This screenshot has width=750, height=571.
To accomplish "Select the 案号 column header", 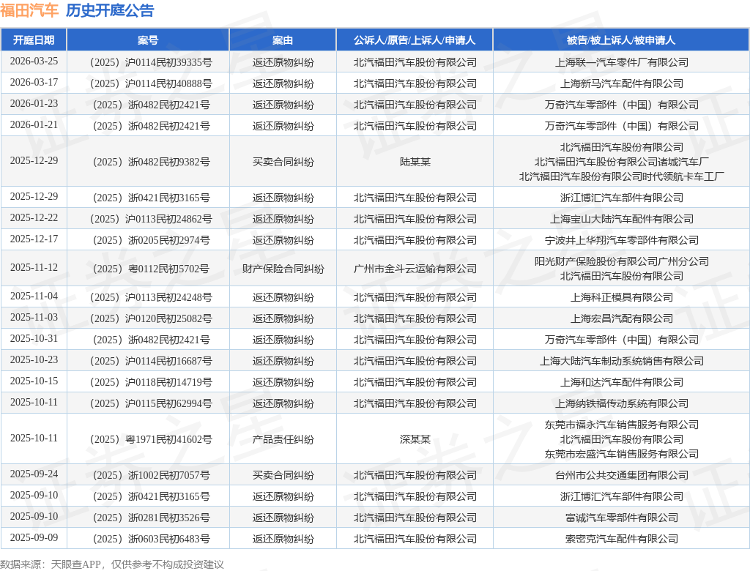I will (148, 40).
